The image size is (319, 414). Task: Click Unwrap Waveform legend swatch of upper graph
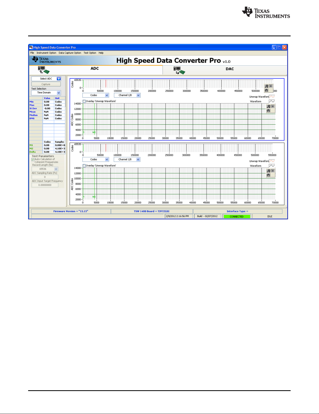coord(272,97)
